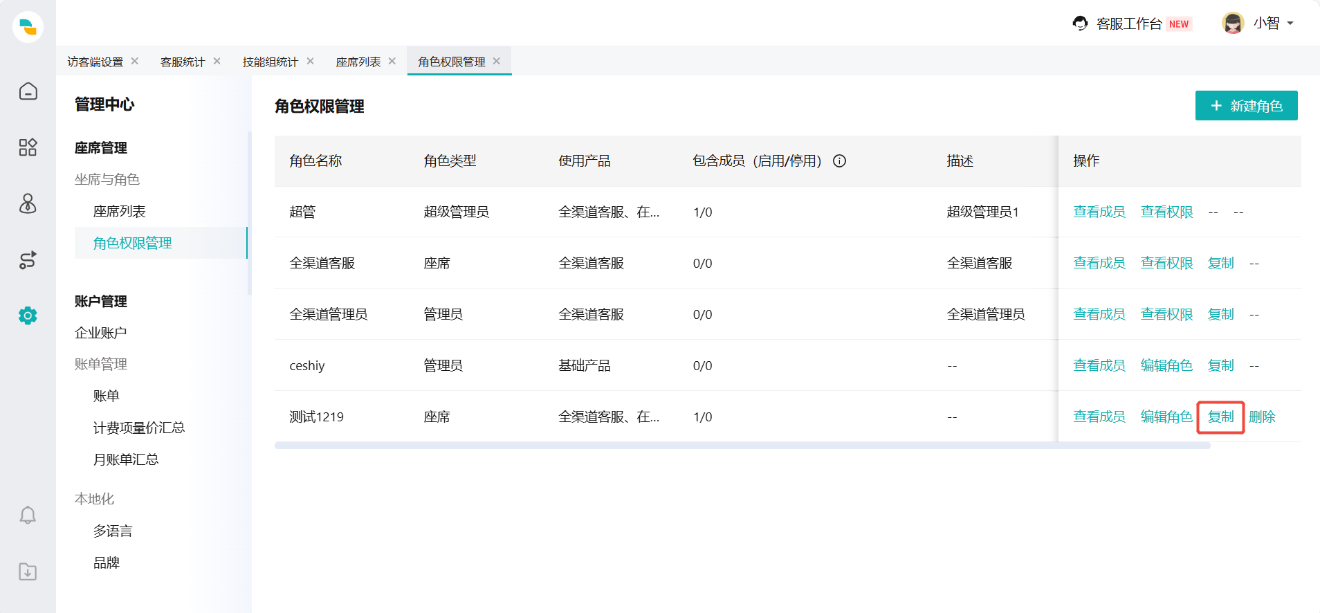Open the customer person icon in sidebar
The image size is (1320, 613).
coord(28,203)
